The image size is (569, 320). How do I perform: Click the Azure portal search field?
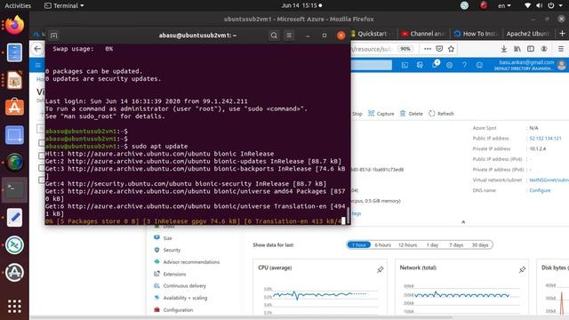pos(372,65)
